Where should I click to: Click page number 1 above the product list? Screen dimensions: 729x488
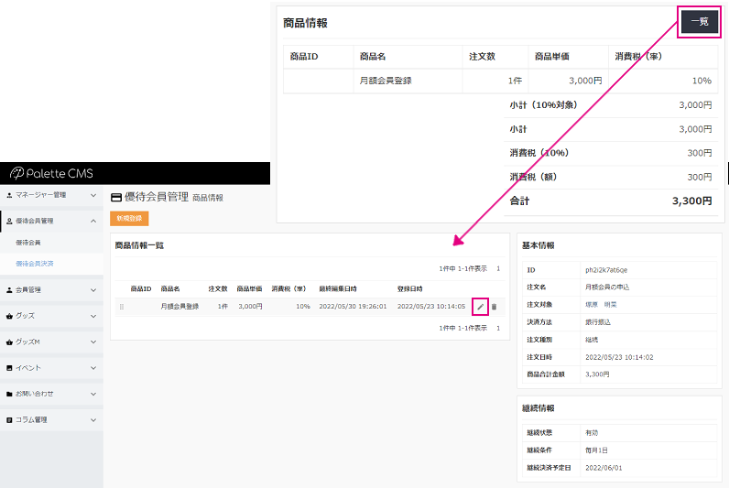498,268
